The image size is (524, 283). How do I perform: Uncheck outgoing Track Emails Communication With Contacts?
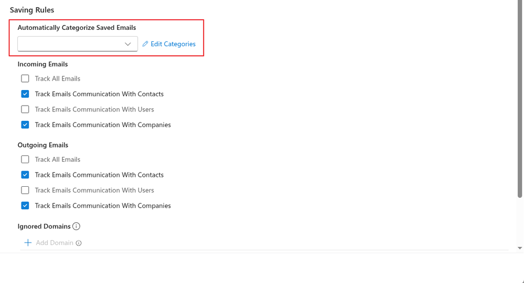pos(25,175)
